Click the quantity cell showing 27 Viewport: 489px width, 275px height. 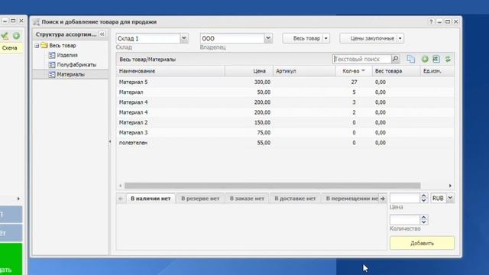tap(354, 82)
